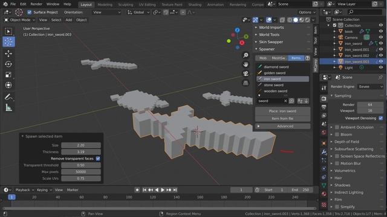
Task: Adjust the Size value field
Action: click(x=81, y=145)
